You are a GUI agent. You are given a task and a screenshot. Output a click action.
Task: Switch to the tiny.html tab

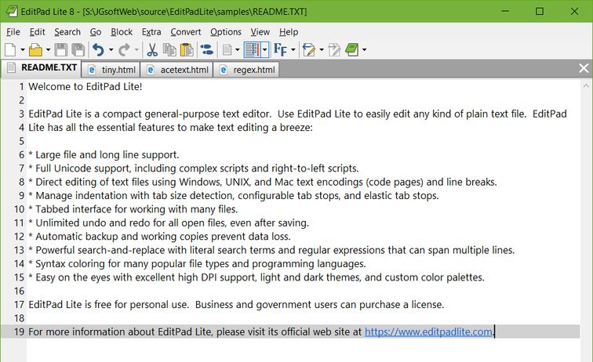(111, 70)
